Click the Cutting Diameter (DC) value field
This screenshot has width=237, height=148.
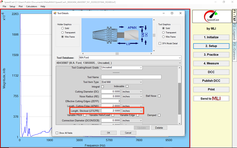(111, 91)
